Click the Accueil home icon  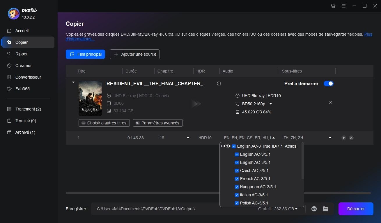pos(10,31)
